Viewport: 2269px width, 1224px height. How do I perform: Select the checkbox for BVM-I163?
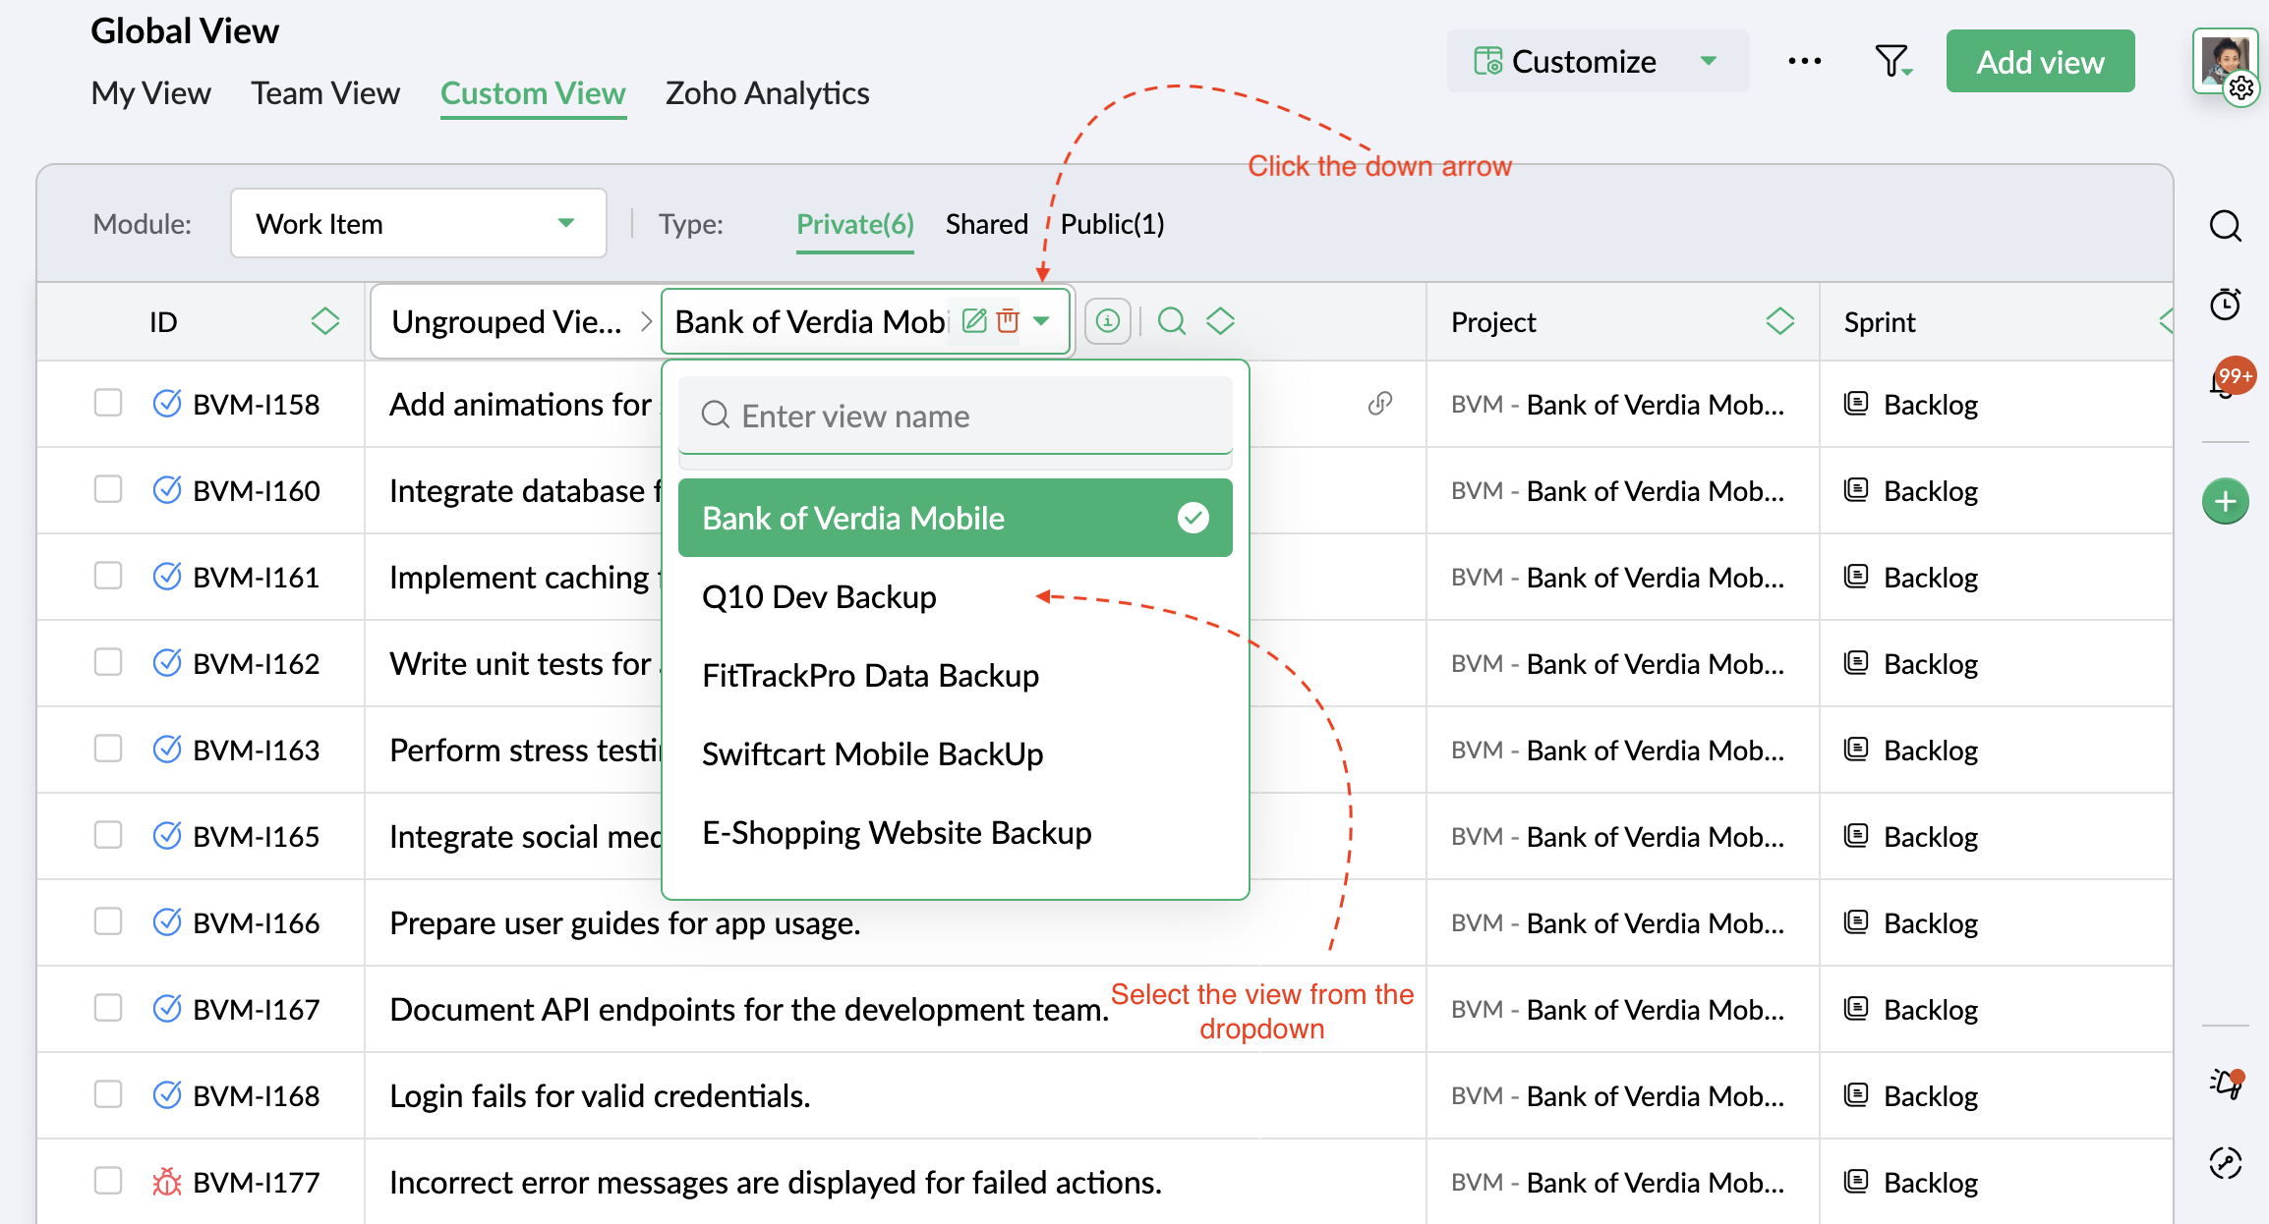click(108, 749)
